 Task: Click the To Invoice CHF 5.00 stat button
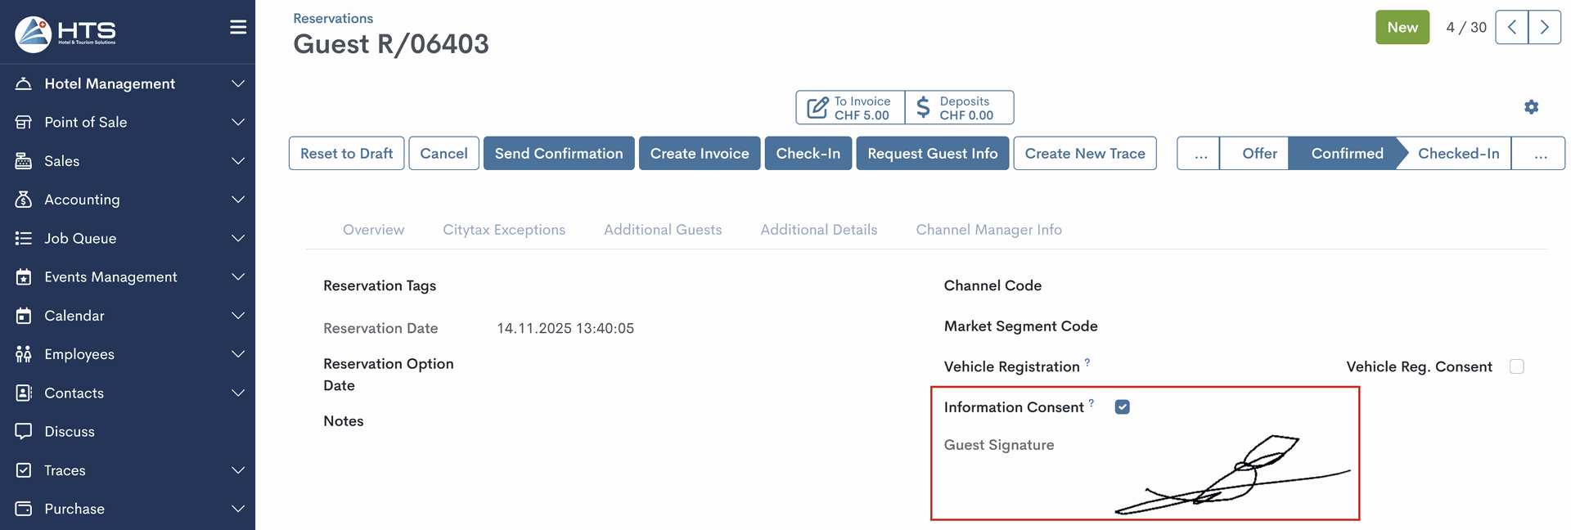point(850,108)
